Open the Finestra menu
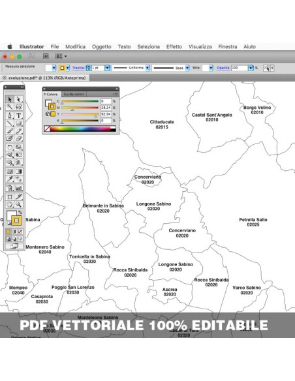This screenshot has width=295, height=381. [228, 47]
